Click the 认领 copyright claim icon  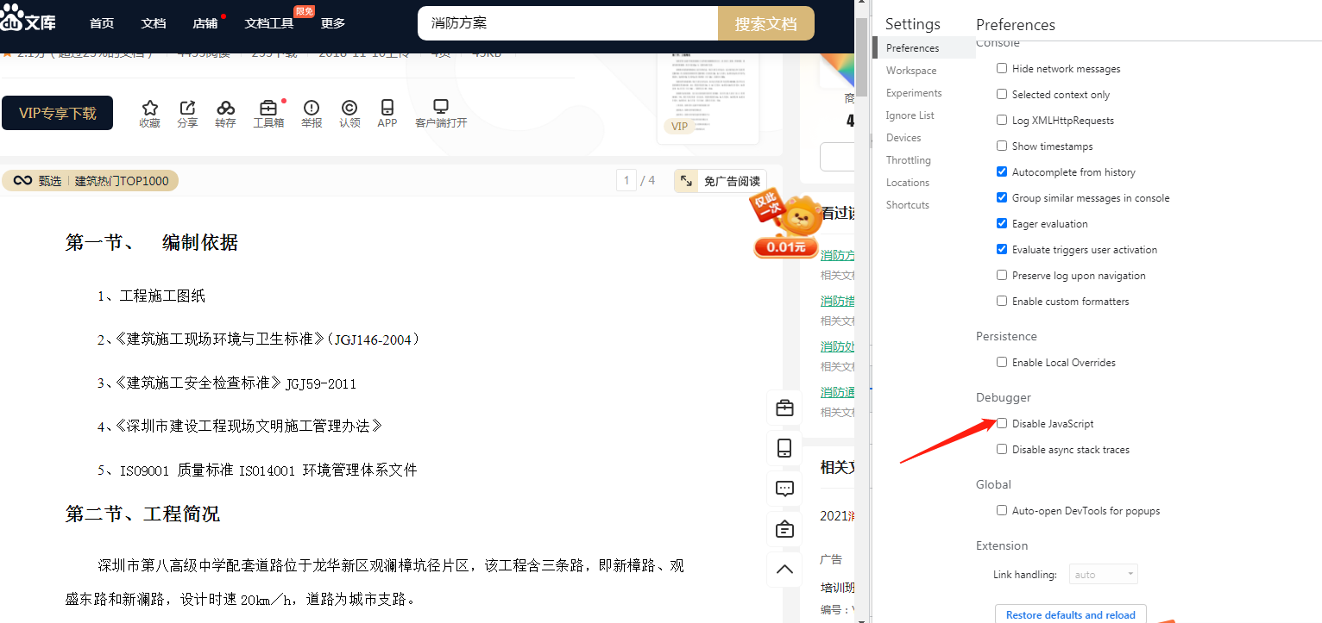coord(349,108)
